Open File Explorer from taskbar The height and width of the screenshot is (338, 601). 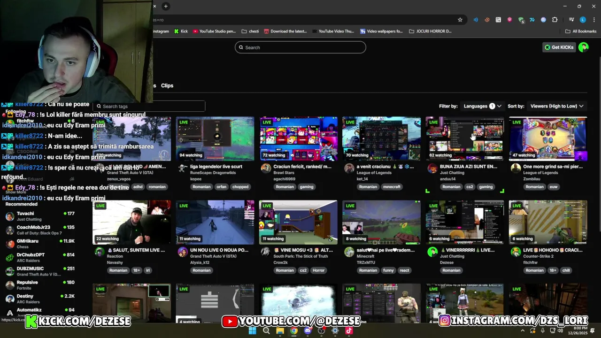280,330
